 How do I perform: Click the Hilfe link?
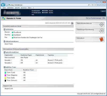coord(104,18)
